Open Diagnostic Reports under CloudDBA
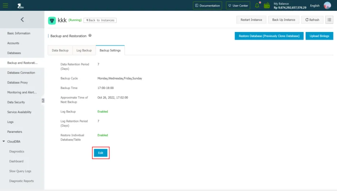 pyautogui.click(x=22, y=181)
